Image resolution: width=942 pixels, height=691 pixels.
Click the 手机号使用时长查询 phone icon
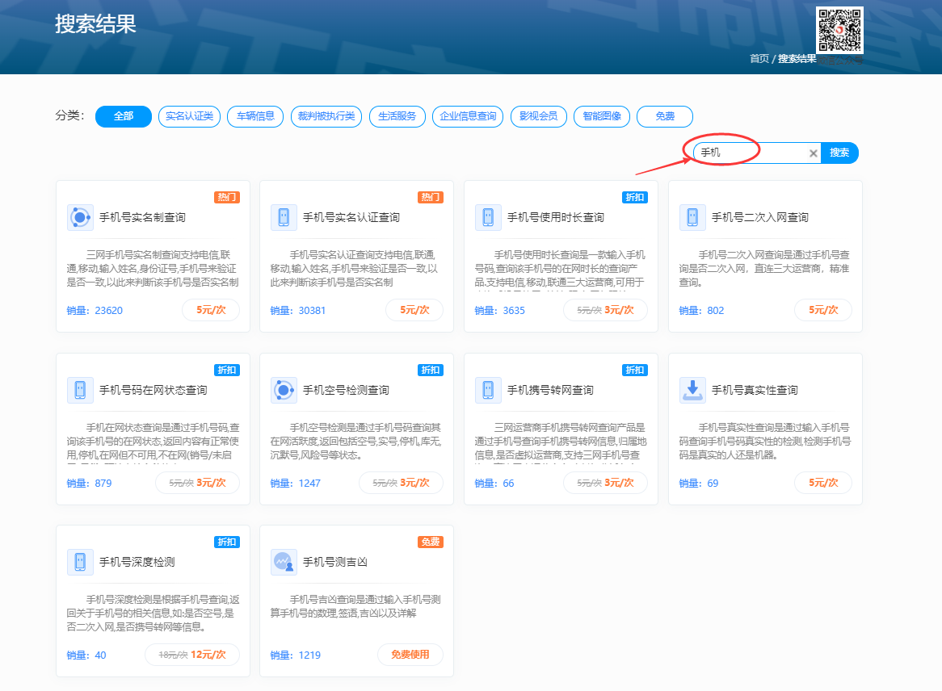pyautogui.click(x=488, y=217)
